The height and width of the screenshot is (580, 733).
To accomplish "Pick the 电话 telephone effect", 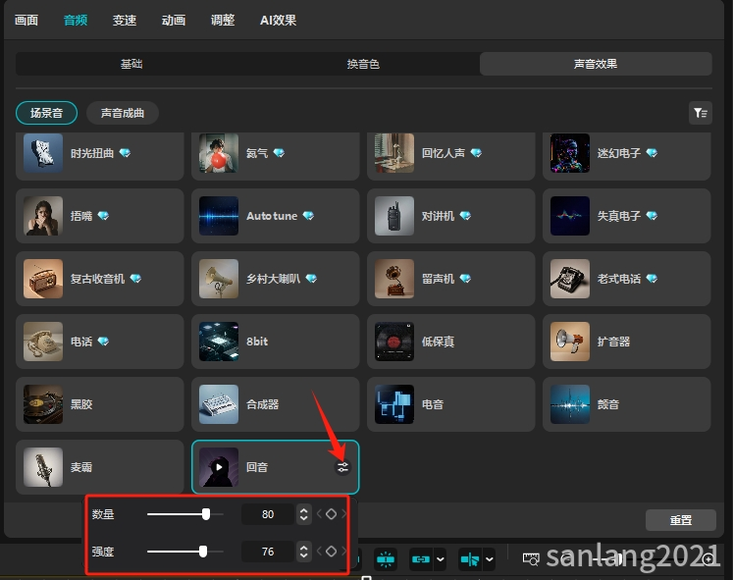I will pyautogui.click(x=99, y=342).
